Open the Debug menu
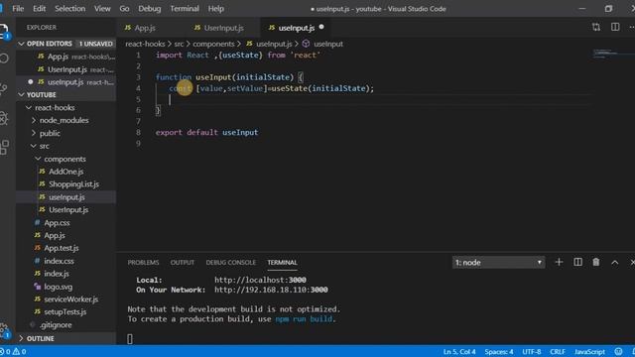635x357 pixels. [x=150, y=9]
